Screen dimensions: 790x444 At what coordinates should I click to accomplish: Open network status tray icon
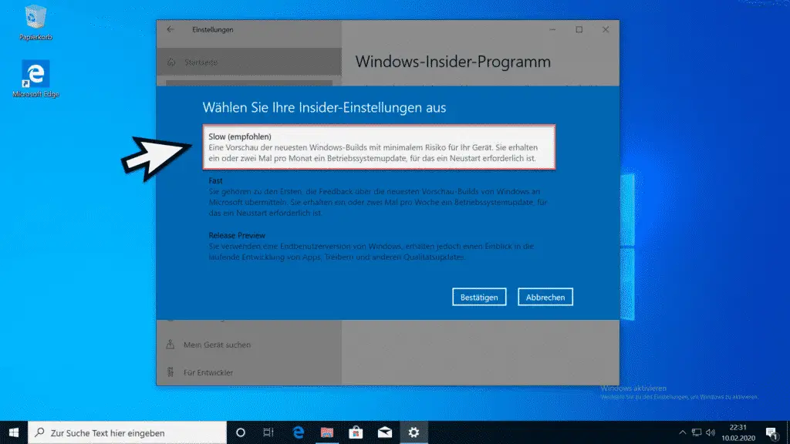click(x=697, y=432)
